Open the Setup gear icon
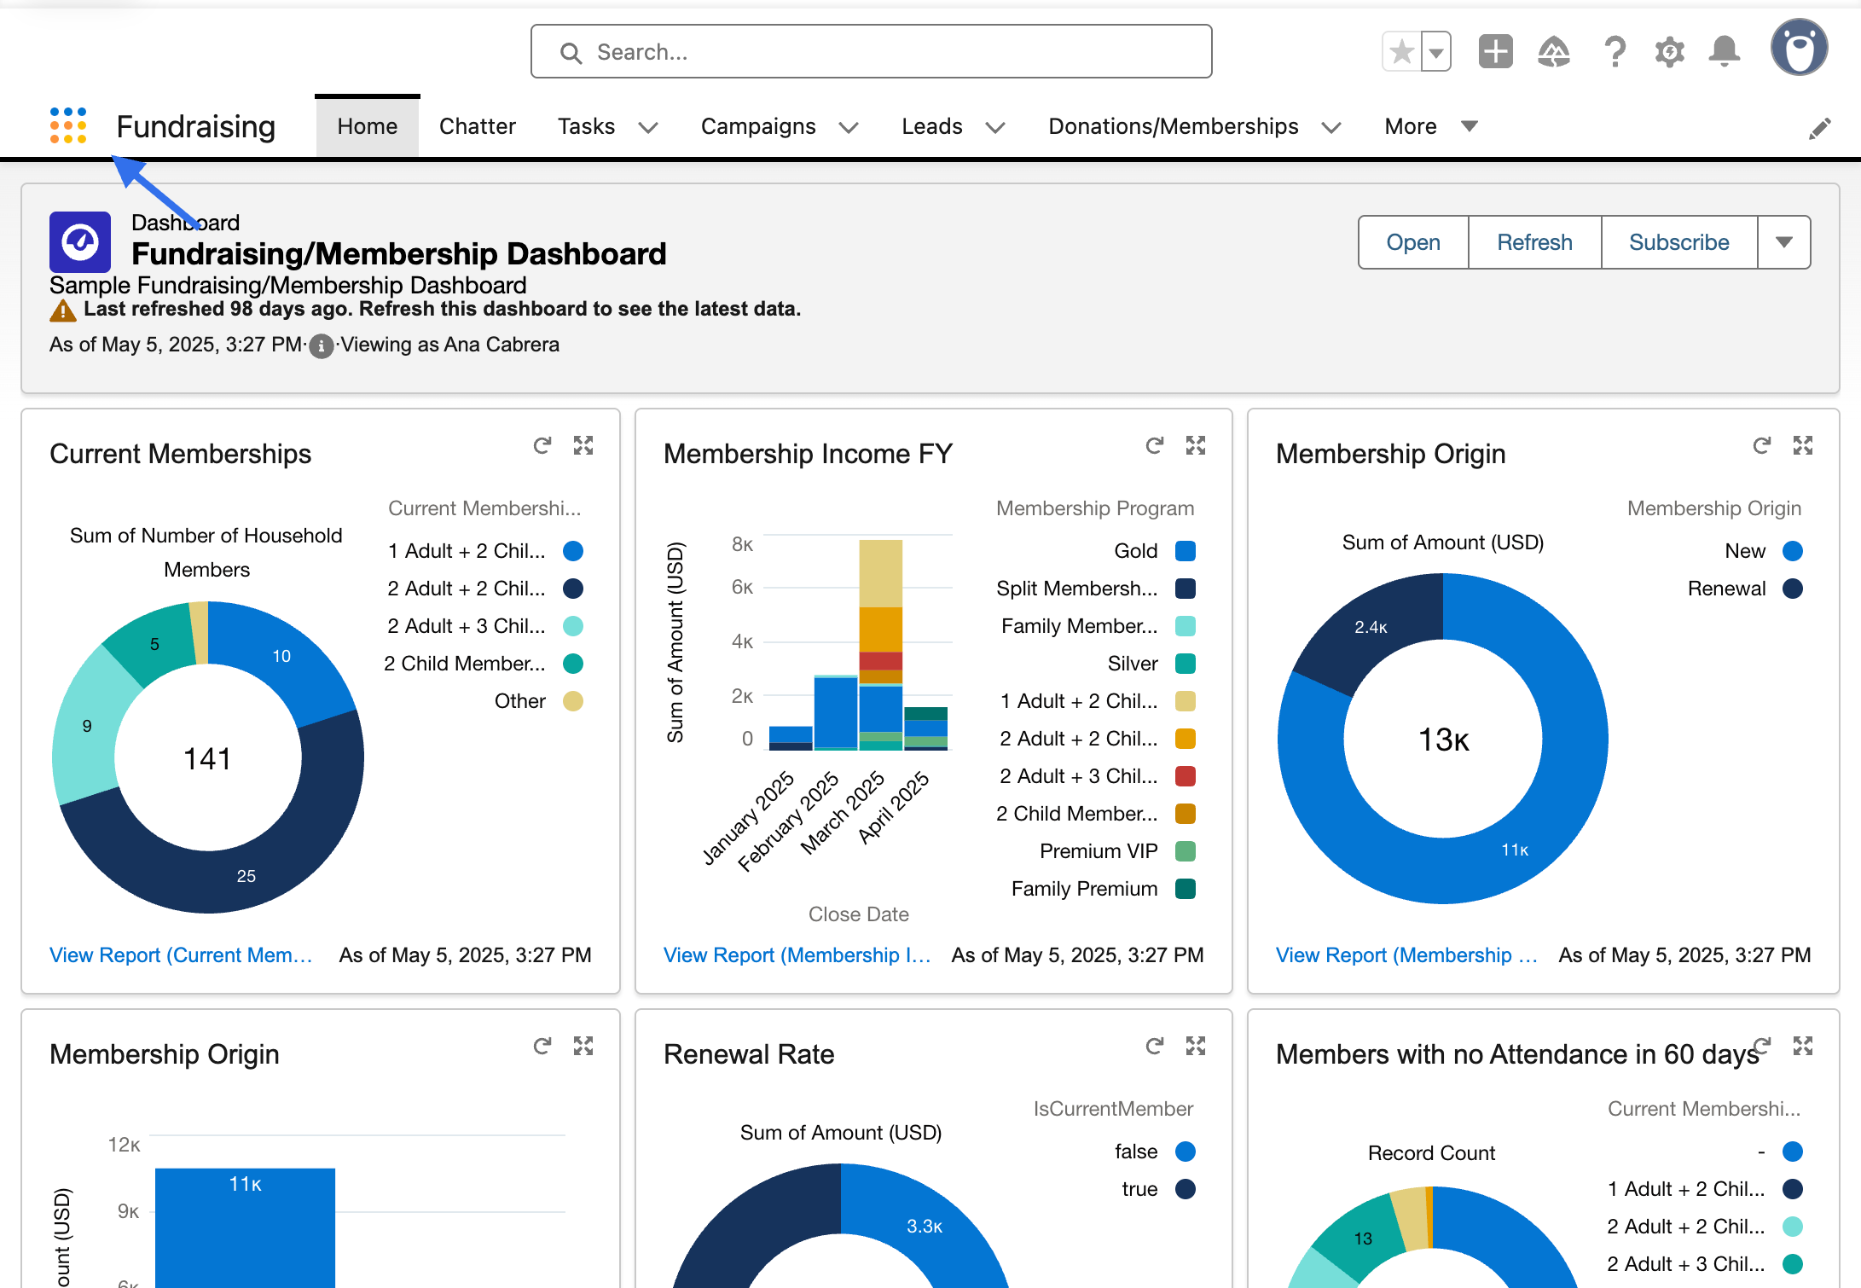The height and width of the screenshot is (1288, 1861). (1669, 52)
